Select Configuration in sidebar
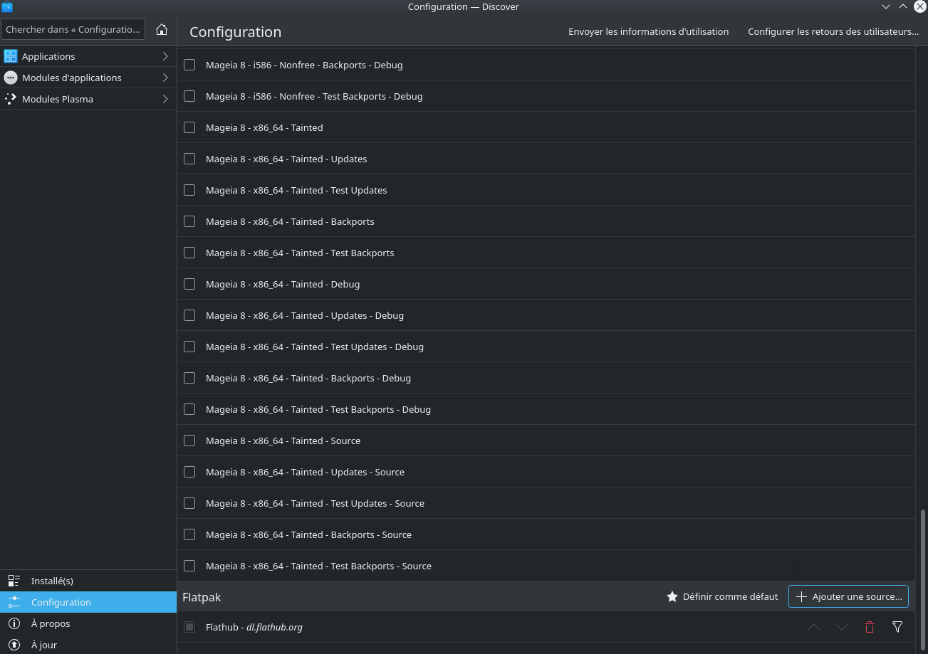 pos(88,602)
